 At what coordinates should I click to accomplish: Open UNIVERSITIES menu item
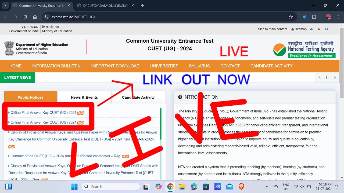click(x=164, y=66)
